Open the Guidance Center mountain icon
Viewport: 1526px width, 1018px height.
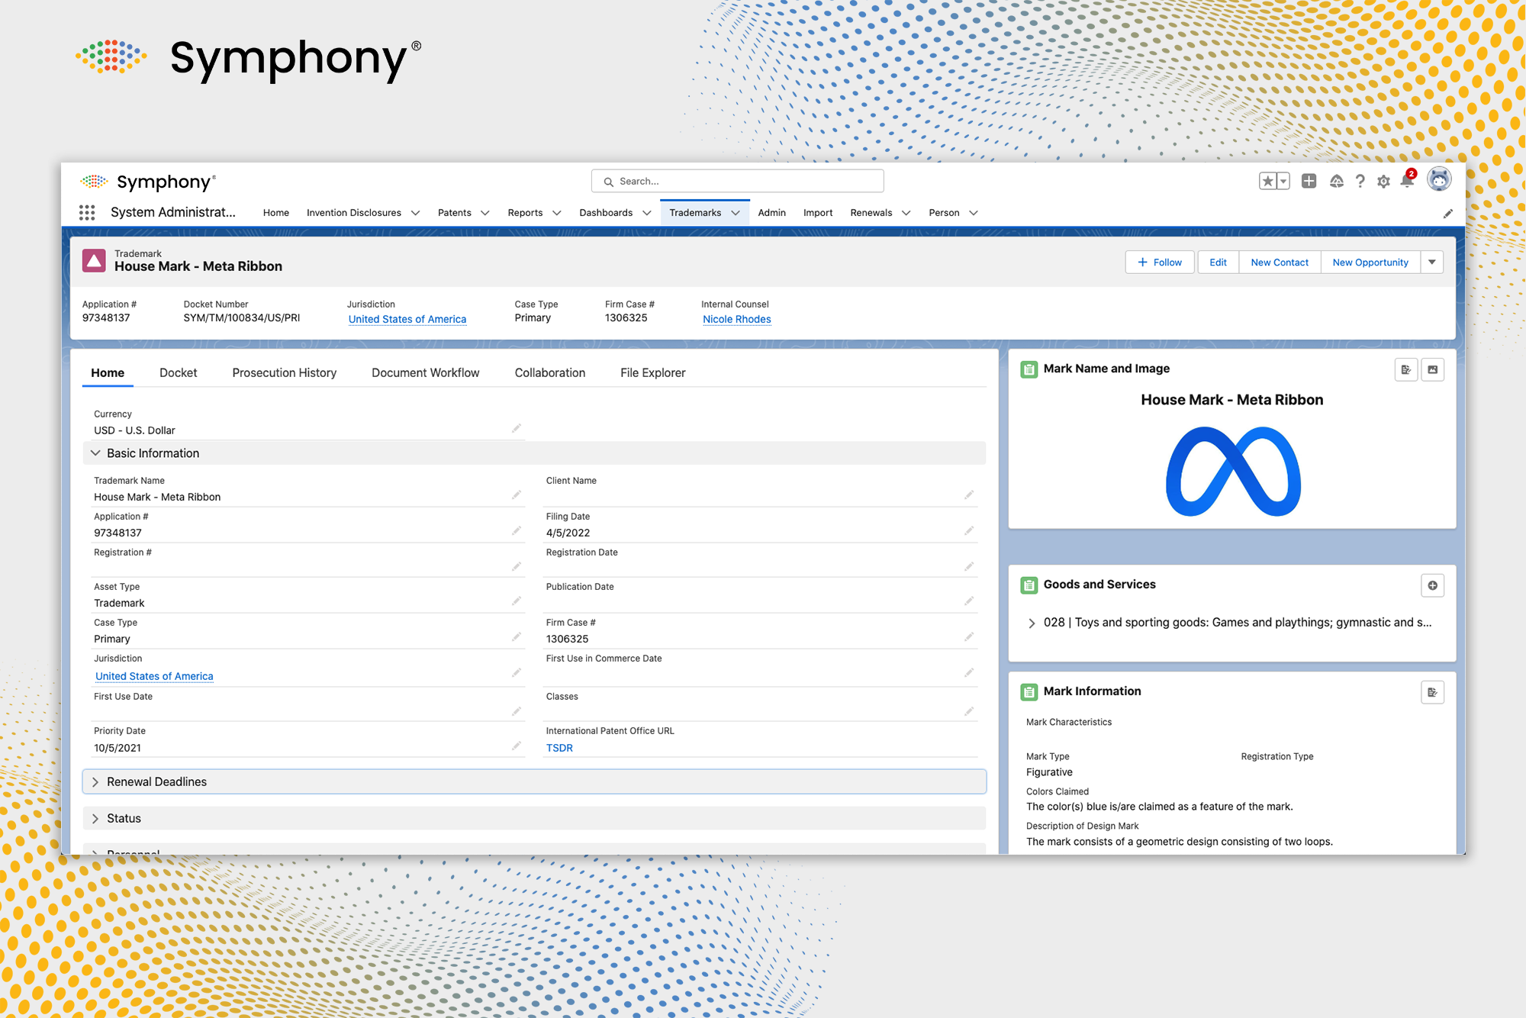(x=1336, y=181)
